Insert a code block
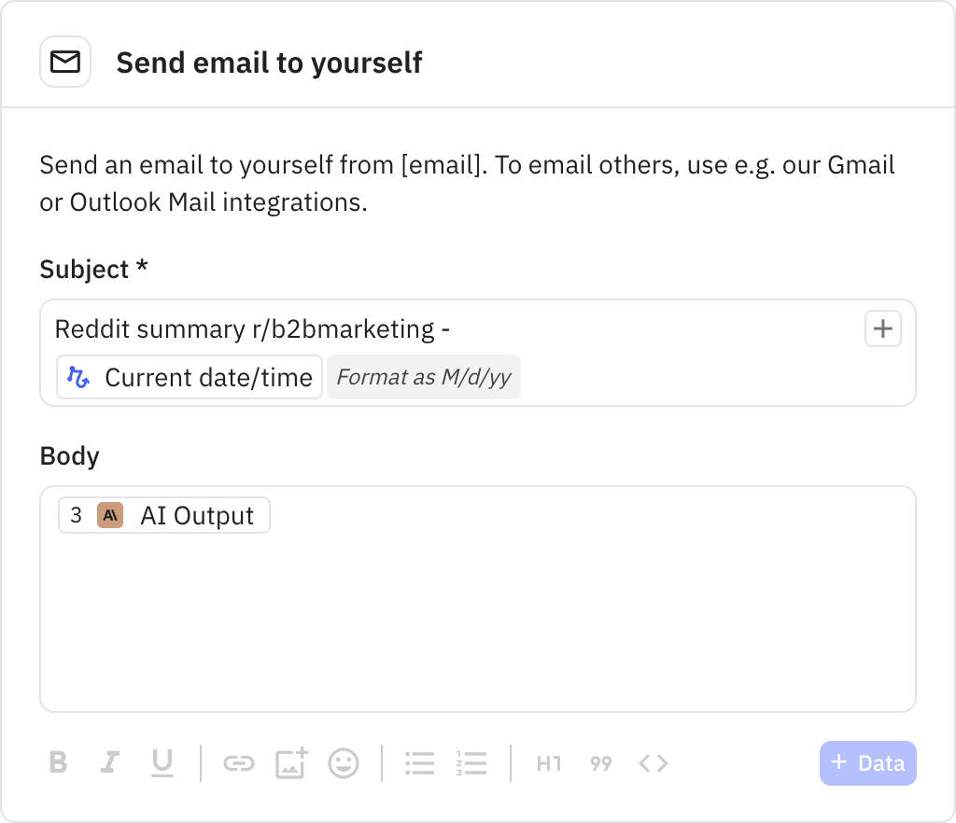The image size is (956, 823). [x=654, y=763]
